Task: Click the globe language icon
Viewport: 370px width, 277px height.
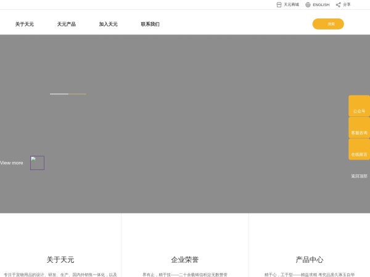Action: (x=308, y=4)
